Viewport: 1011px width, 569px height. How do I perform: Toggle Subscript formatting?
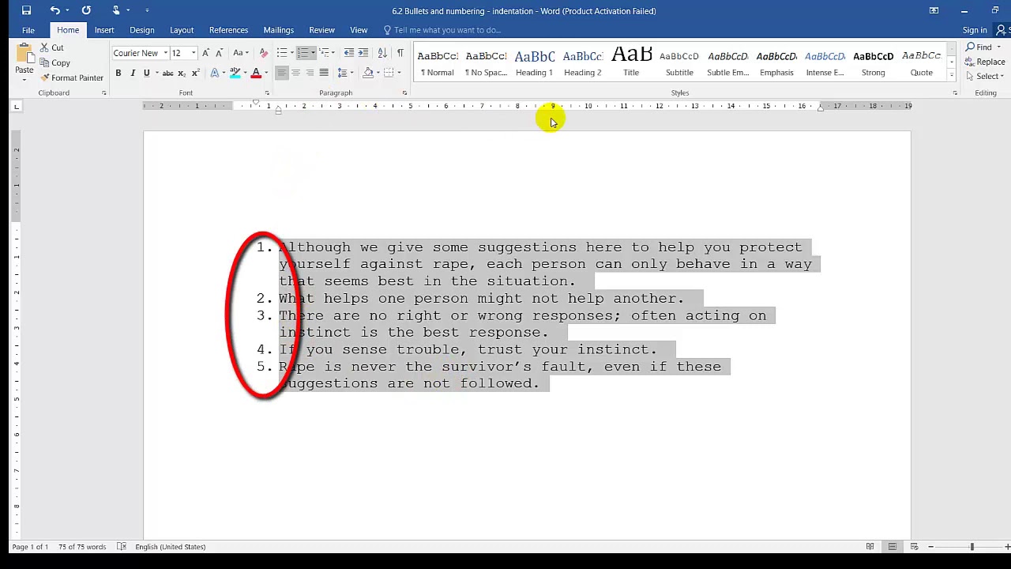[182, 73]
